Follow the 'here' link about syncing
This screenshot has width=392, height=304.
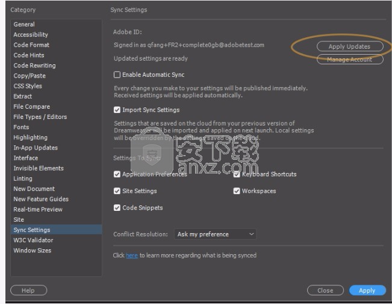132,255
